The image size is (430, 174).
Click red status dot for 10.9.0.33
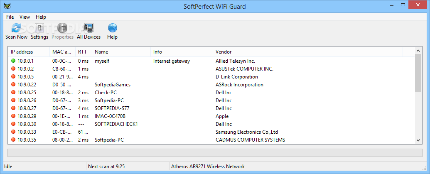click(x=13, y=132)
